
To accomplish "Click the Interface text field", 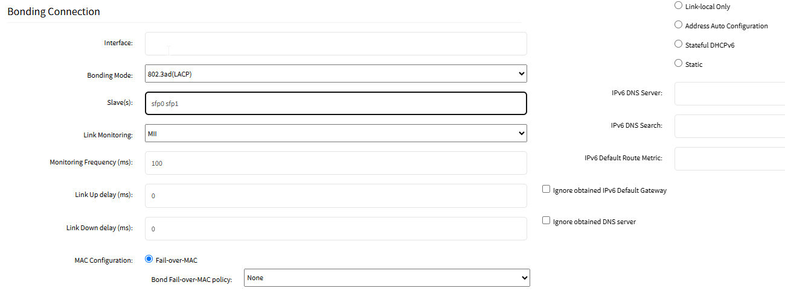I will [335, 43].
